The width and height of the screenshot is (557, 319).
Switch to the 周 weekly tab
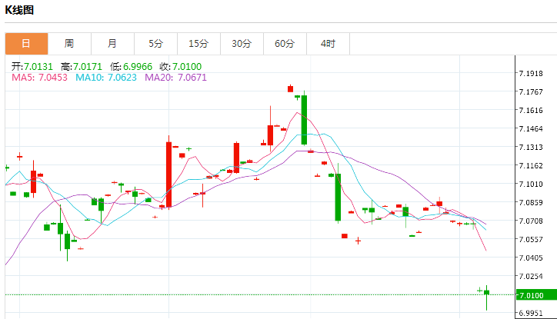(x=69, y=44)
